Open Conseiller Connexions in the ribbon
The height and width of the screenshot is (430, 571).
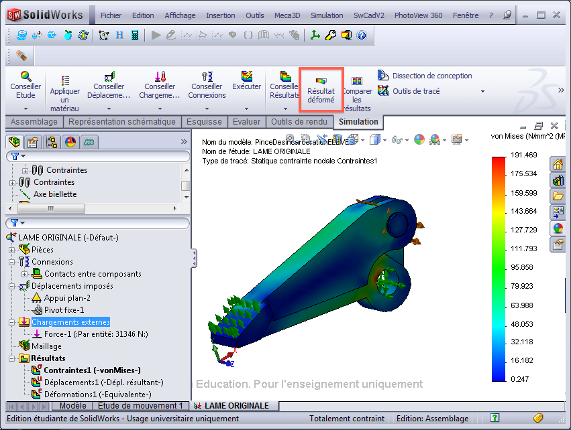coord(207,86)
